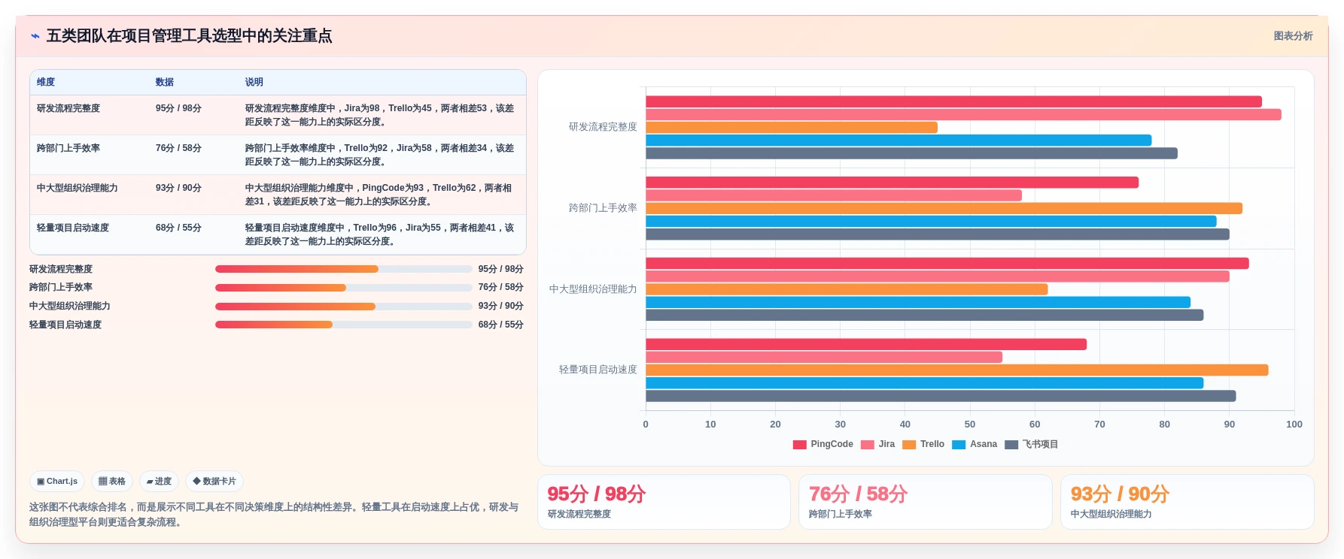Click chart y-axis label 研发流程完整度
1344x559 pixels.
pyautogui.click(x=603, y=127)
